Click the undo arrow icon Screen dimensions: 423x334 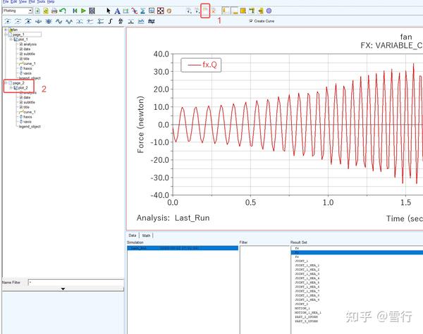coord(63,11)
